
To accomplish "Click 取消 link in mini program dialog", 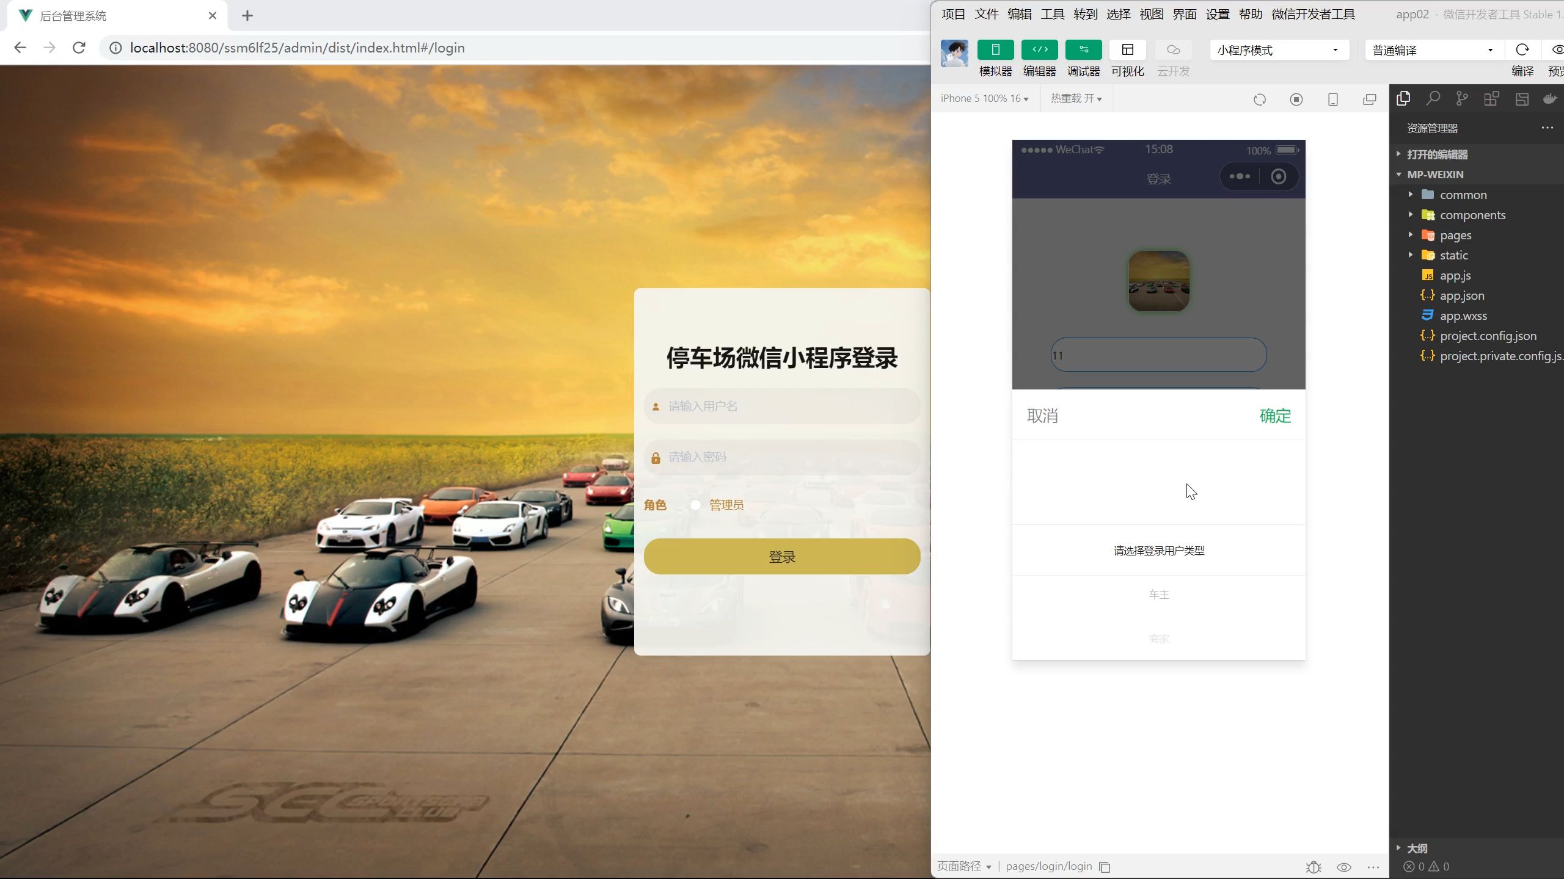I will pyautogui.click(x=1042, y=415).
